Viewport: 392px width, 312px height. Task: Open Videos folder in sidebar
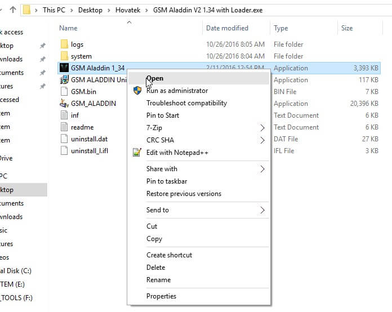pyautogui.click(x=5, y=257)
